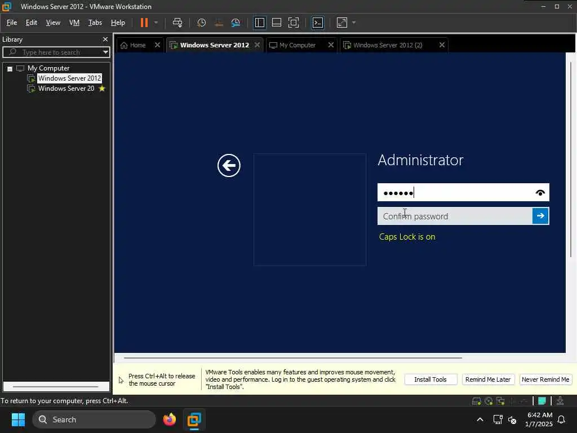
Task: Open the View menu
Action: click(x=53, y=23)
